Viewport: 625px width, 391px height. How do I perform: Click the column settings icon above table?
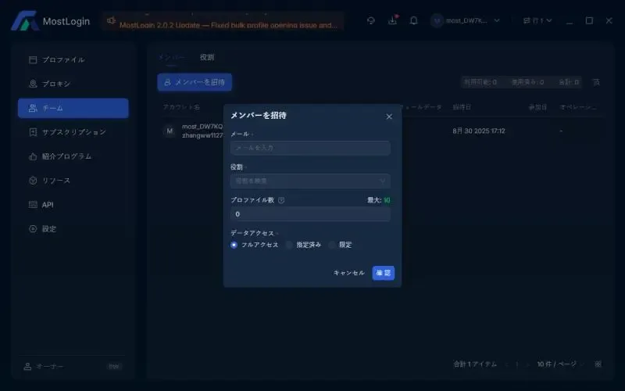click(x=596, y=82)
